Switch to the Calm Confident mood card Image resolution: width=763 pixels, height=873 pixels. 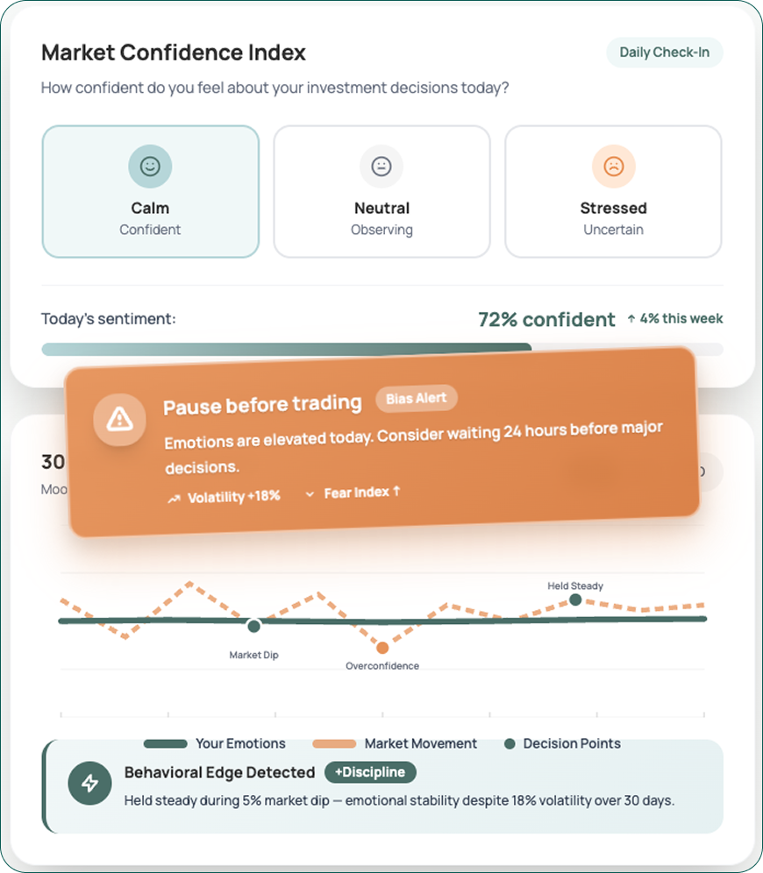tap(150, 191)
